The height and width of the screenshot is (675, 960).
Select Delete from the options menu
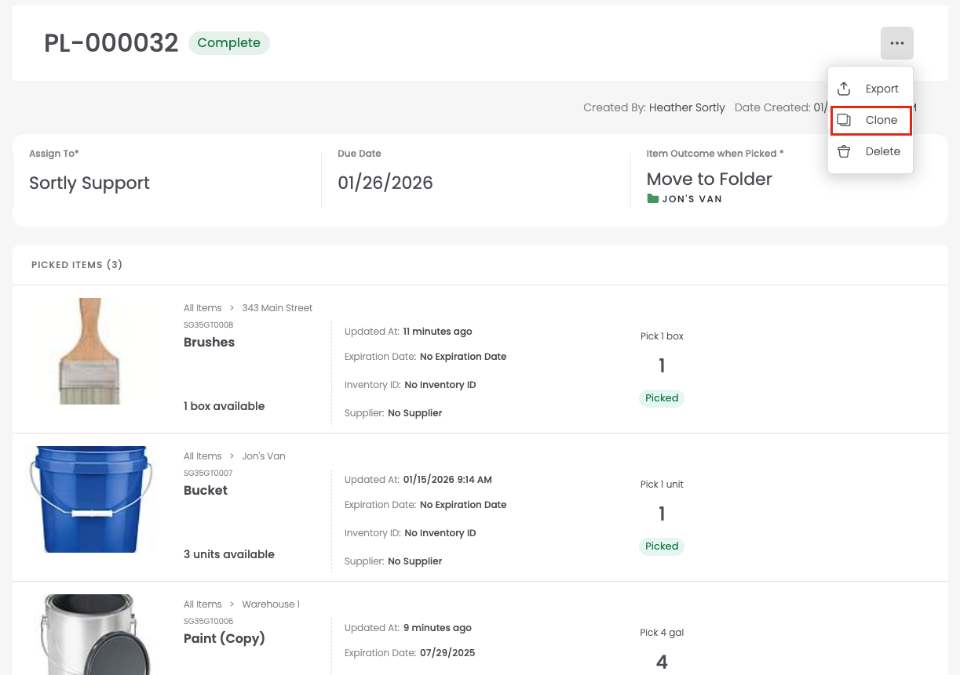(882, 151)
